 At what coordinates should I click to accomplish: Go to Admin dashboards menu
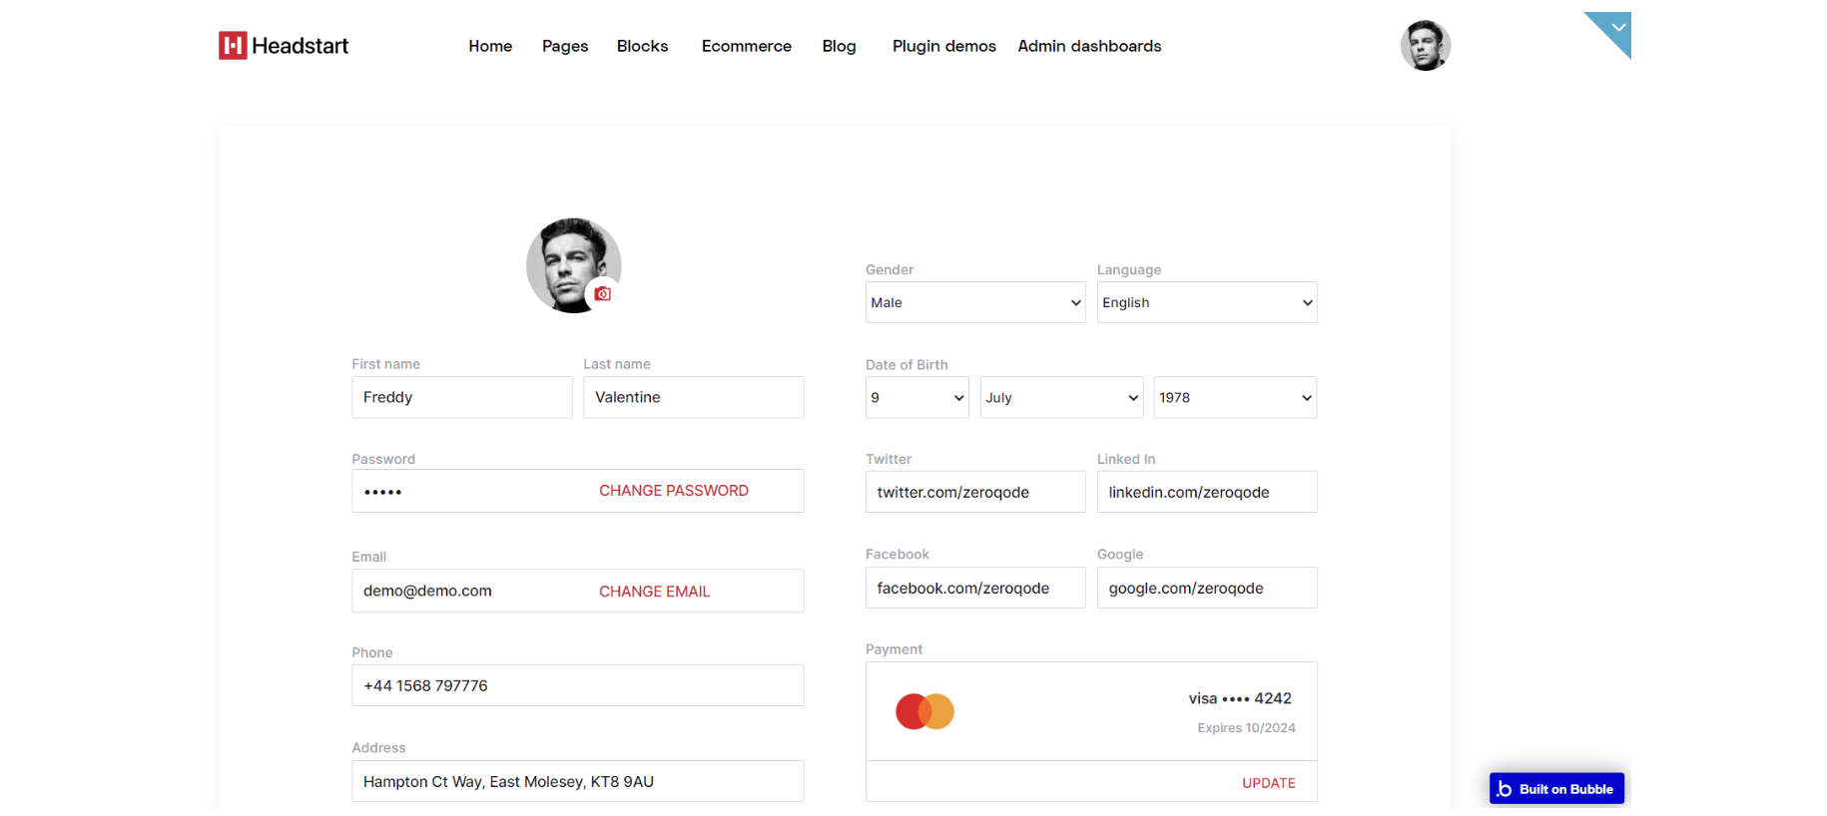(1089, 46)
